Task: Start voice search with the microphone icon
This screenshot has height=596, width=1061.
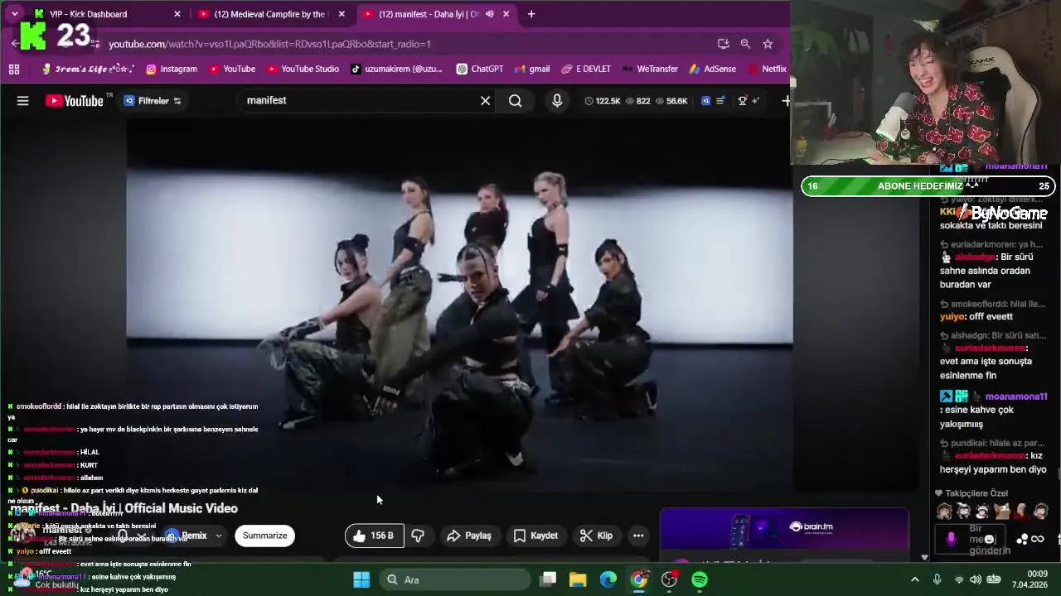Action: coord(557,101)
